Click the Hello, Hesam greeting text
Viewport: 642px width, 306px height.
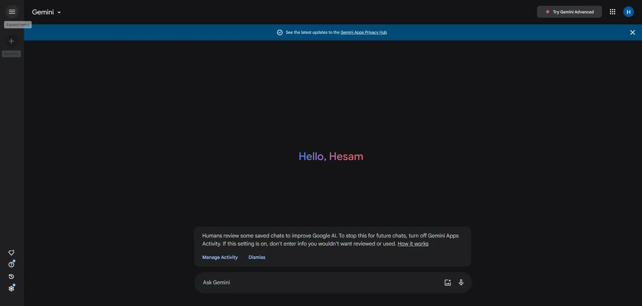[331, 156]
